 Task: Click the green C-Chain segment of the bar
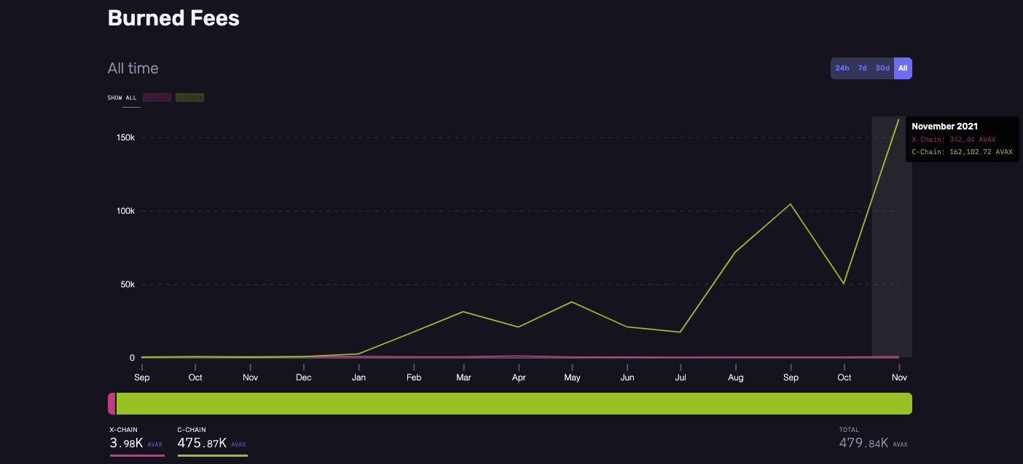click(514, 404)
